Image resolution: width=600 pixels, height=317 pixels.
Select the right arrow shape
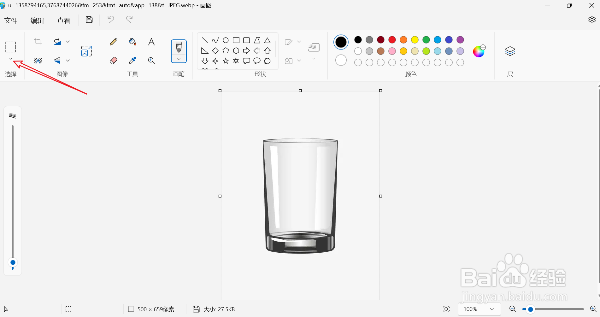click(x=246, y=51)
